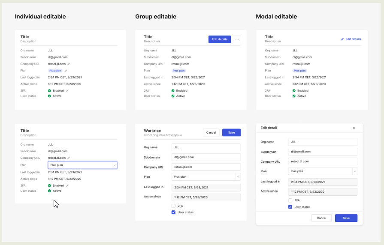Click 2FA Enabled pencil in Individual card with Plus plan badge
Image resolution: width=384 pixels, height=245 pixels.
pos(67,91)
